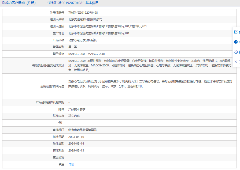Click the 产品储存条件及有效期 label

[x=50, y=102]
